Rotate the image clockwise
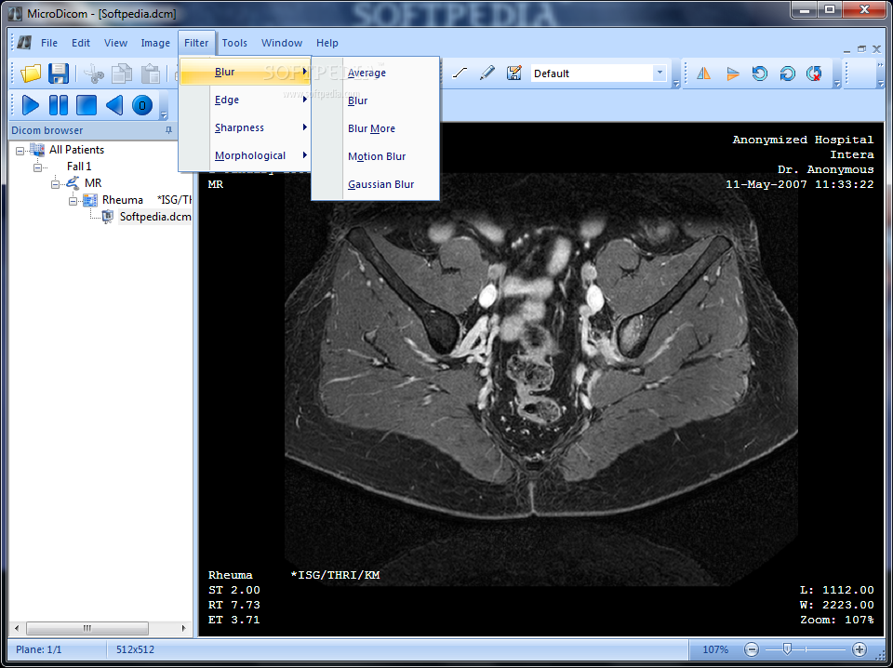 pos(787,73)
